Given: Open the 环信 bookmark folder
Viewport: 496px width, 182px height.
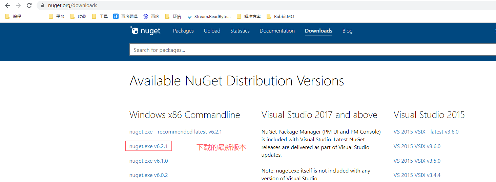Looking at the screenshot, I should [173, 16].
